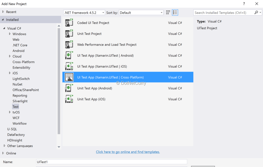Image resolution: width=263 pixels, height=167 pixels.
Task: Click the Unit Test Project flask icon
Action: point(69,34)
